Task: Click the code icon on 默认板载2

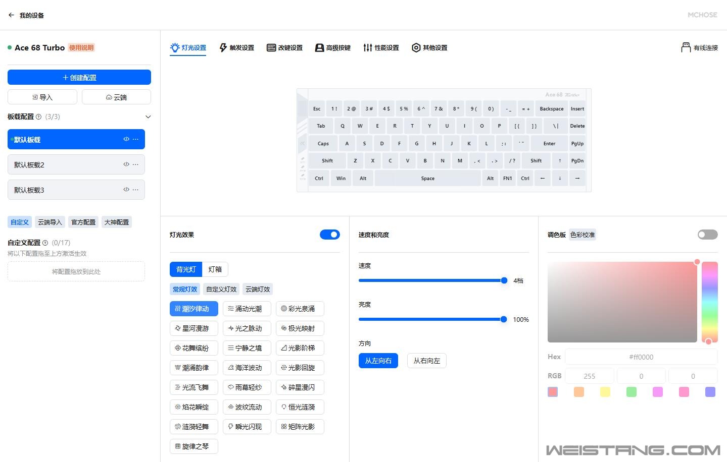Action: [126, 164]
